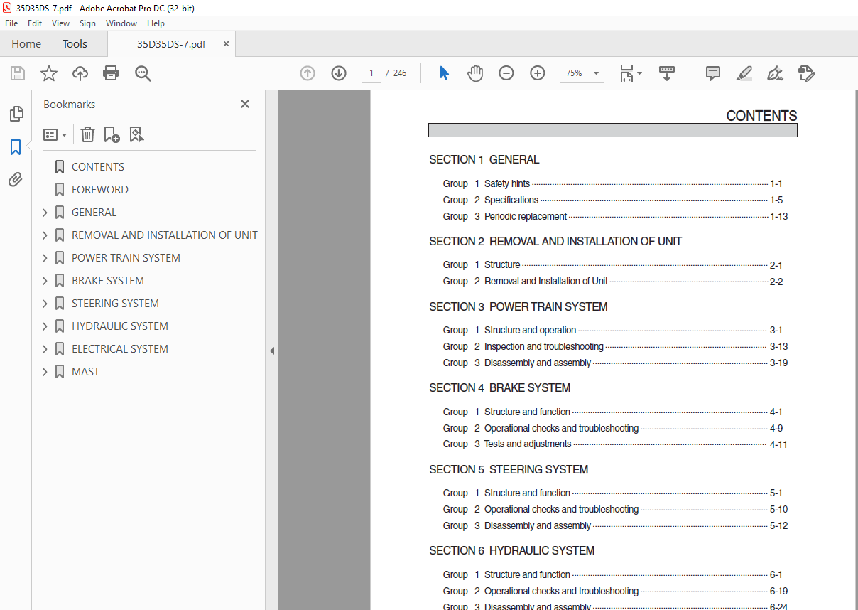The image size is (858, 610).
Task: Open the Attachments paperclip panel
Action: [16, 179]
